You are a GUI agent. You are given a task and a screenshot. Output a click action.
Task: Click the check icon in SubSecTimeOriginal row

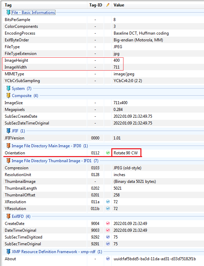[x=108, y=244]
